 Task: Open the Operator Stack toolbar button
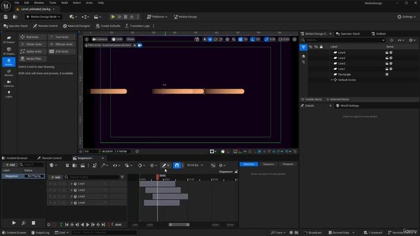coord(16,26)
